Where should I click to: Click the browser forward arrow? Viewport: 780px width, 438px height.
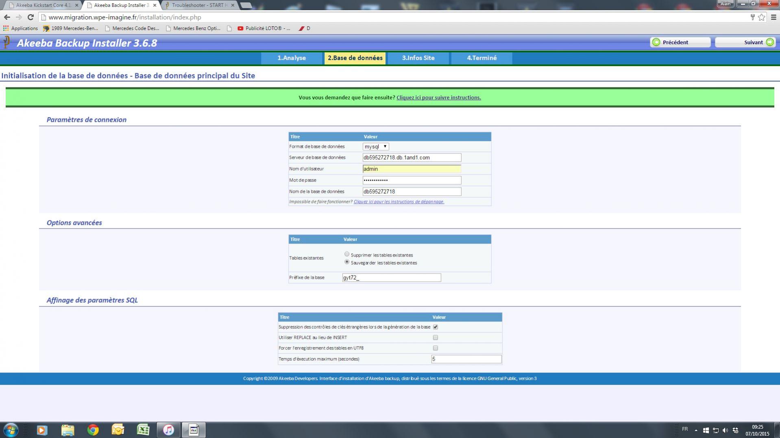tap(19, 17)
